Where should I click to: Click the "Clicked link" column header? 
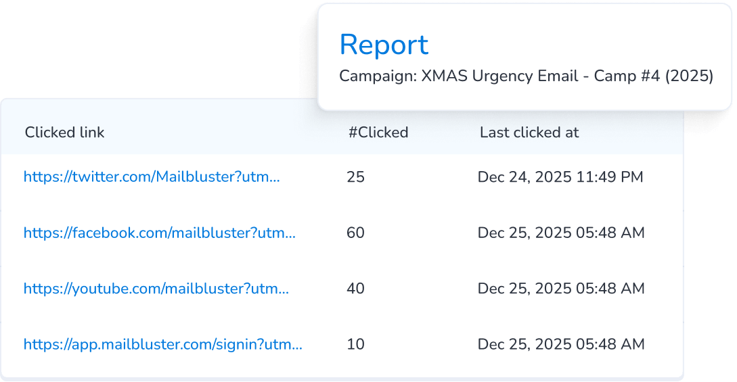tap(65, 133)
